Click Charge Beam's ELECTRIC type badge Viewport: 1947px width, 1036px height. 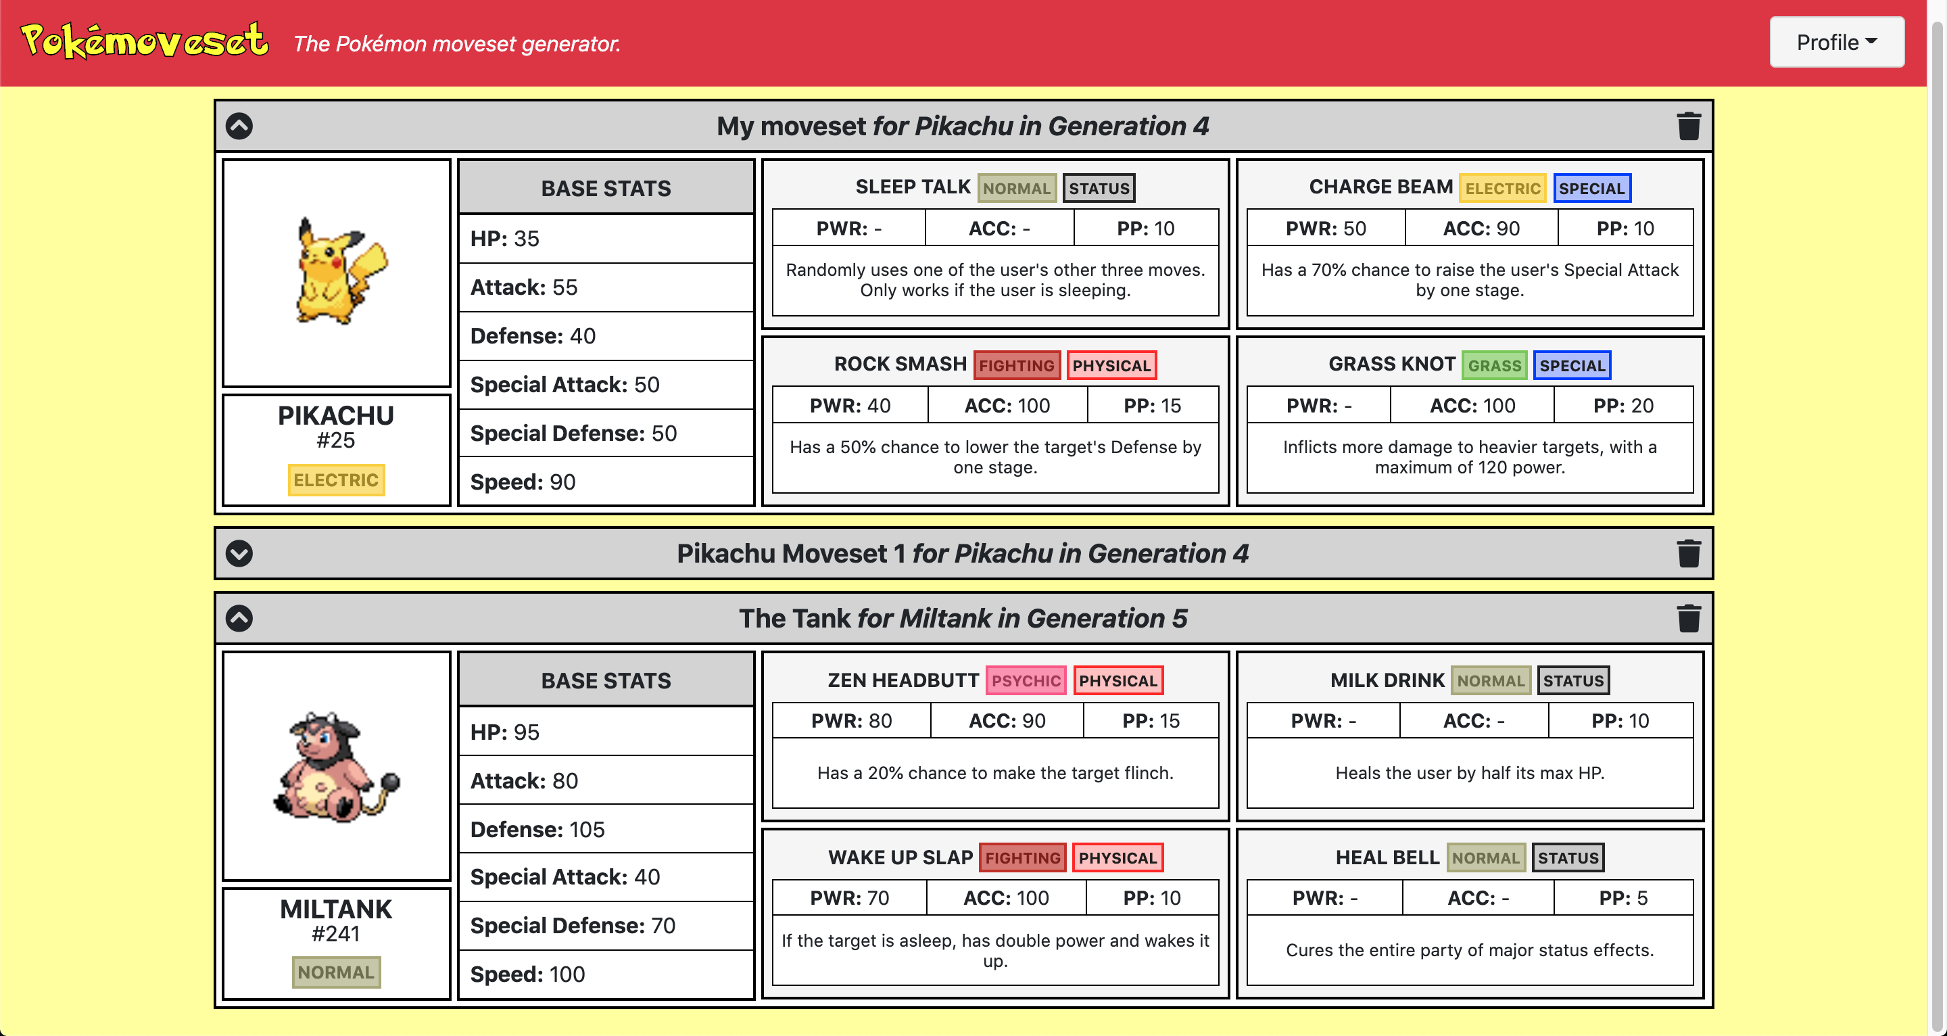[1501, 188]
